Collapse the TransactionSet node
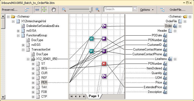The height and width of the screenshot is (101, 194). click(x=23, y=50)
